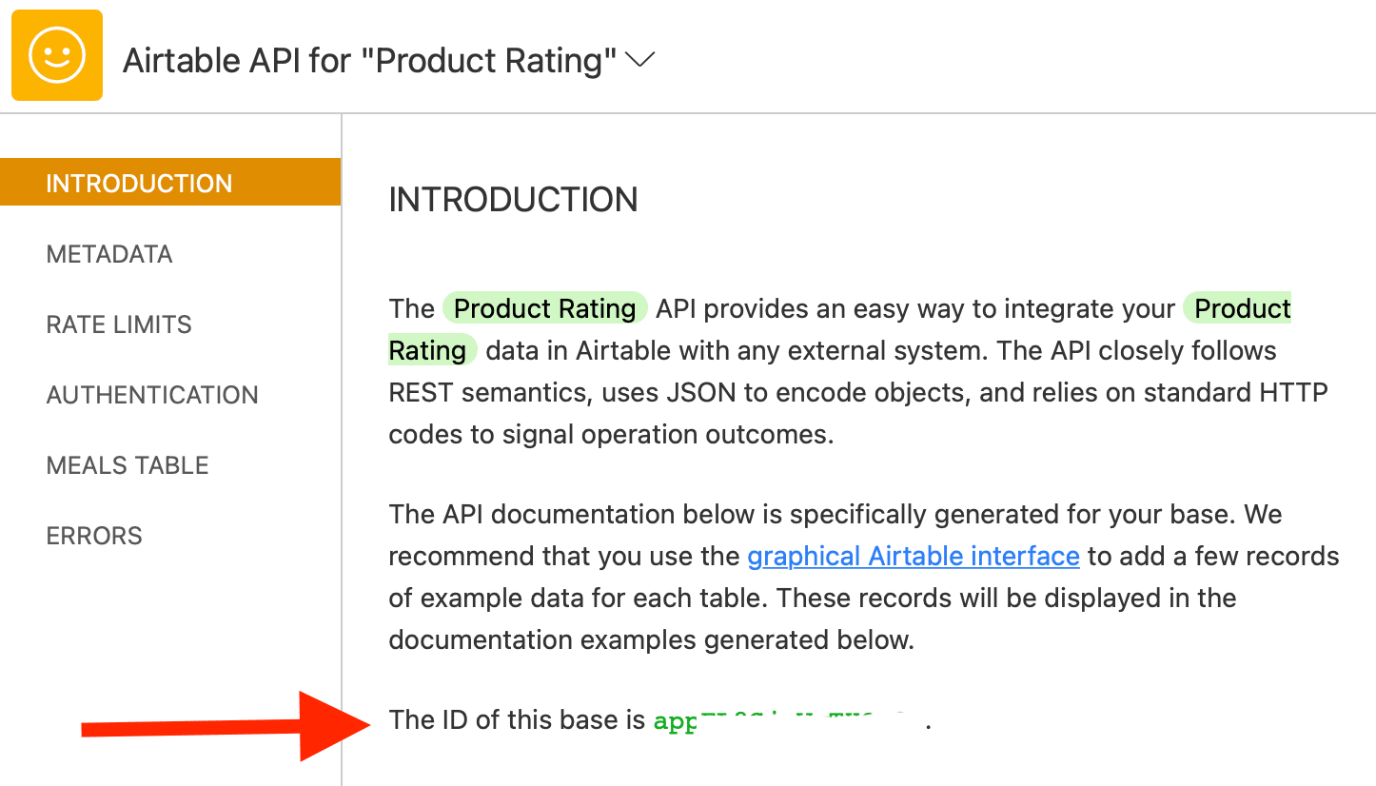Select the INTRODUCTION sidebar item
The width and height of the screenshot is (1376, 786).
coord(139,184)
